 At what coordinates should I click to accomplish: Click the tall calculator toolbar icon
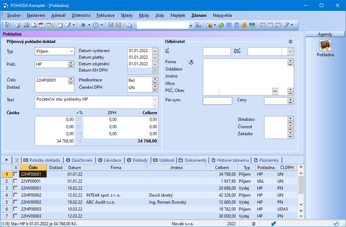click(237, 25)
